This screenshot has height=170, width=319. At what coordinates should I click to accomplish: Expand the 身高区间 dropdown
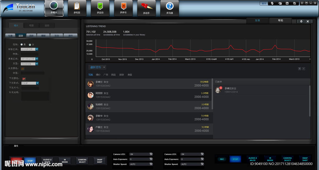click(37, 59)
